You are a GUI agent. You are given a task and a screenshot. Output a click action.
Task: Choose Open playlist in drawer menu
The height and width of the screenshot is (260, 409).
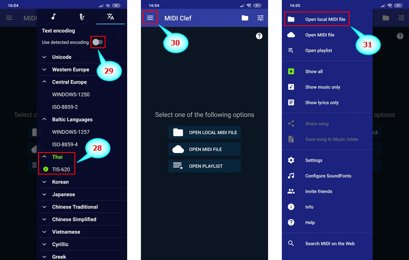[x=327, y=51]
